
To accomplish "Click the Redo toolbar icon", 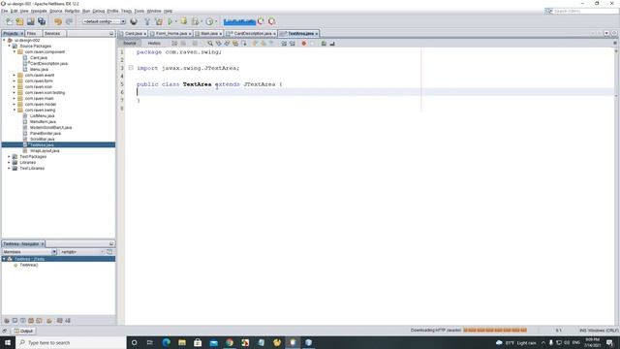I will pos(69,21).
